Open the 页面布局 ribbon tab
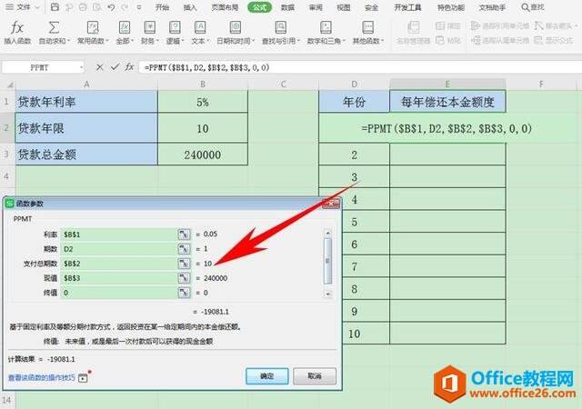The width and height of the screenshot is (582, 409). pyautogui.click(x=225, y=7)
